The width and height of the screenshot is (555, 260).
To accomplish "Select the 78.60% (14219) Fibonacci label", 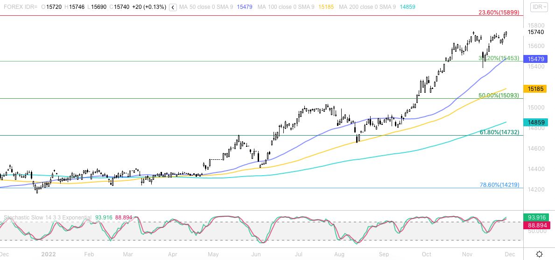I will 499,185.
